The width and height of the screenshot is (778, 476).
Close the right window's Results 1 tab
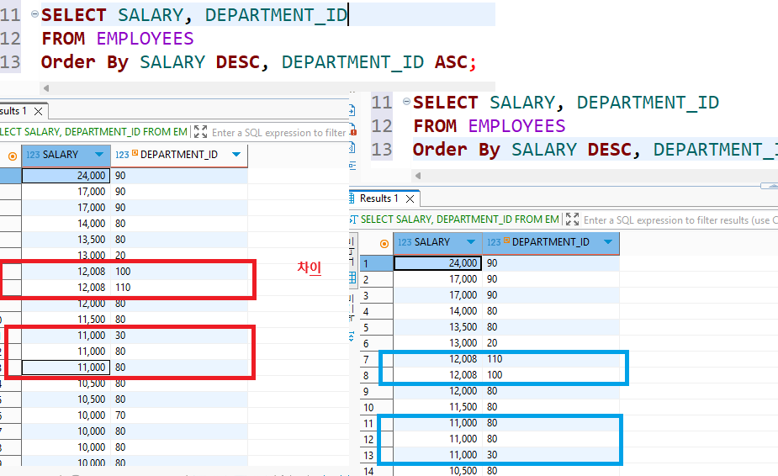(410, 199)
